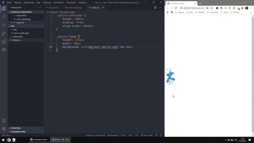The height and width of the screenshot is (143, 254).
Task: Open Chrome's three-dot menu
Action: pyautogui.click(x=251, y=8)
